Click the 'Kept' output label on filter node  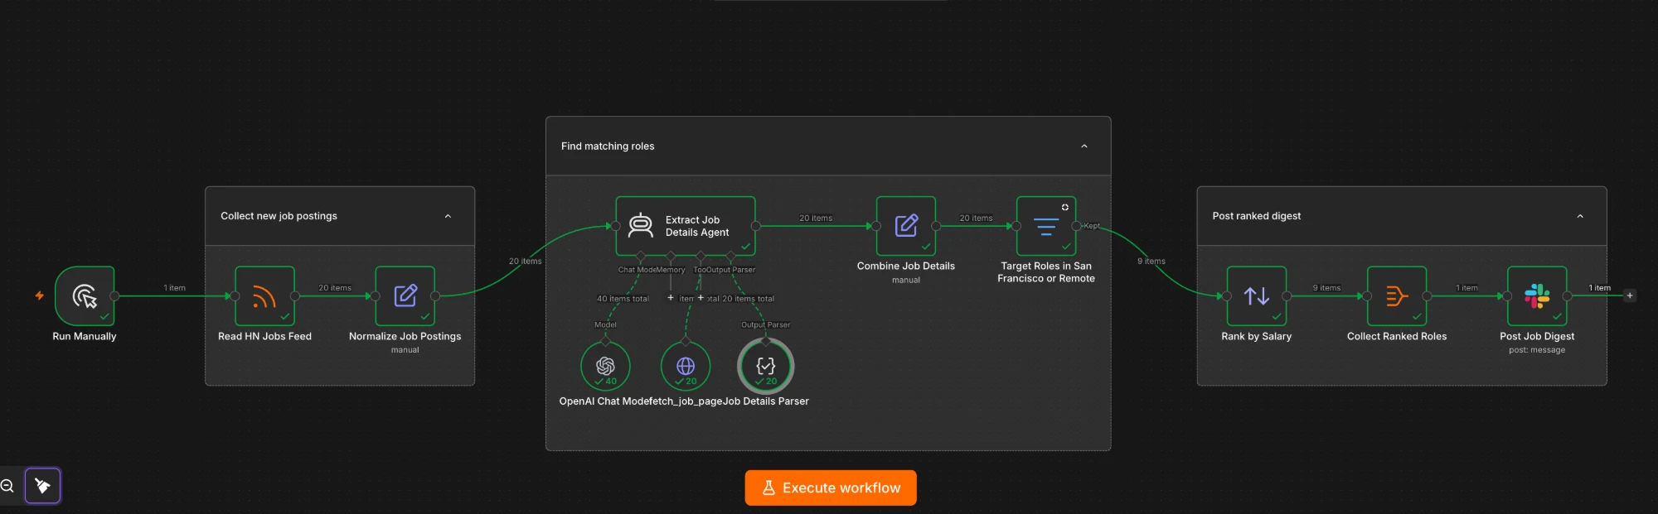pos(1092,226)
